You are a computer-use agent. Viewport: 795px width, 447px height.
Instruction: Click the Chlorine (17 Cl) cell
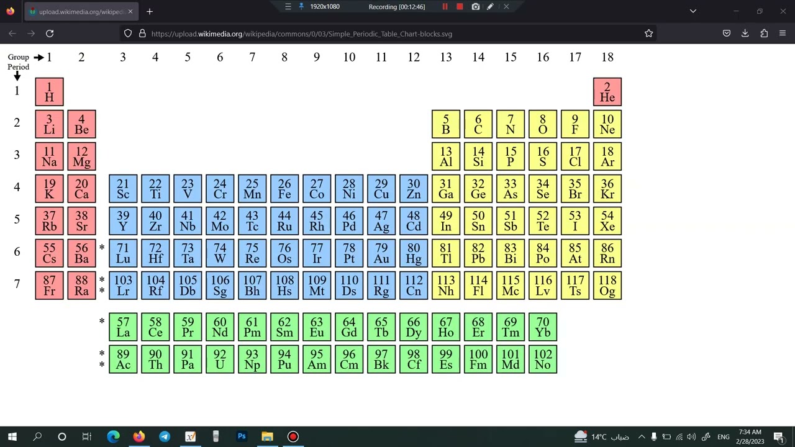click(575, 156)
